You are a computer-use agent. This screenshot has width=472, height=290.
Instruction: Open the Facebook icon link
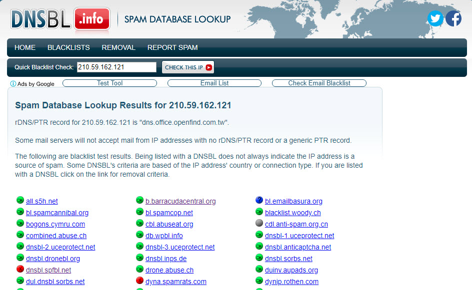click(453, 18)
